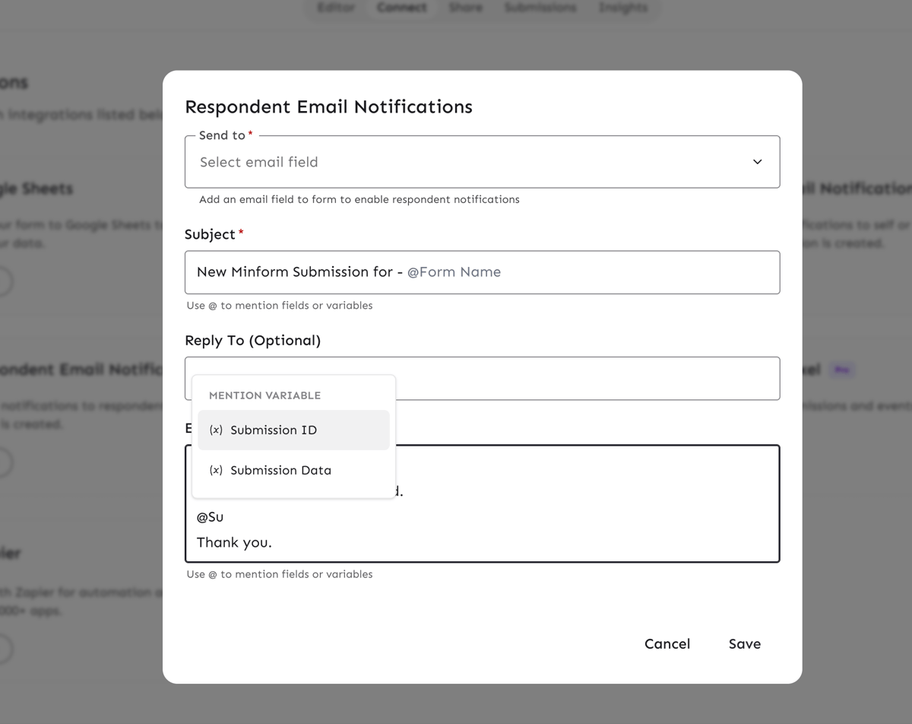Image resolution: width=912 pixels, height=724 pixels.
Task: Click the variable icon beside Submission ID
Action: (x=216, y=430)
